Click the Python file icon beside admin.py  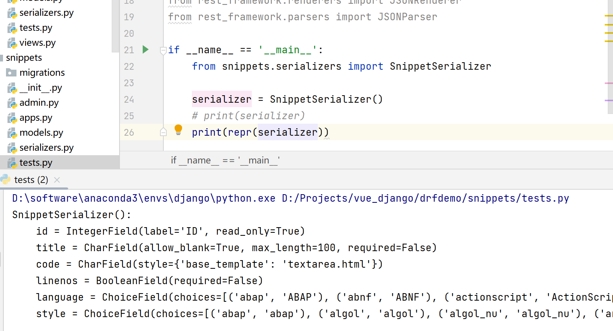click(12, 103)
